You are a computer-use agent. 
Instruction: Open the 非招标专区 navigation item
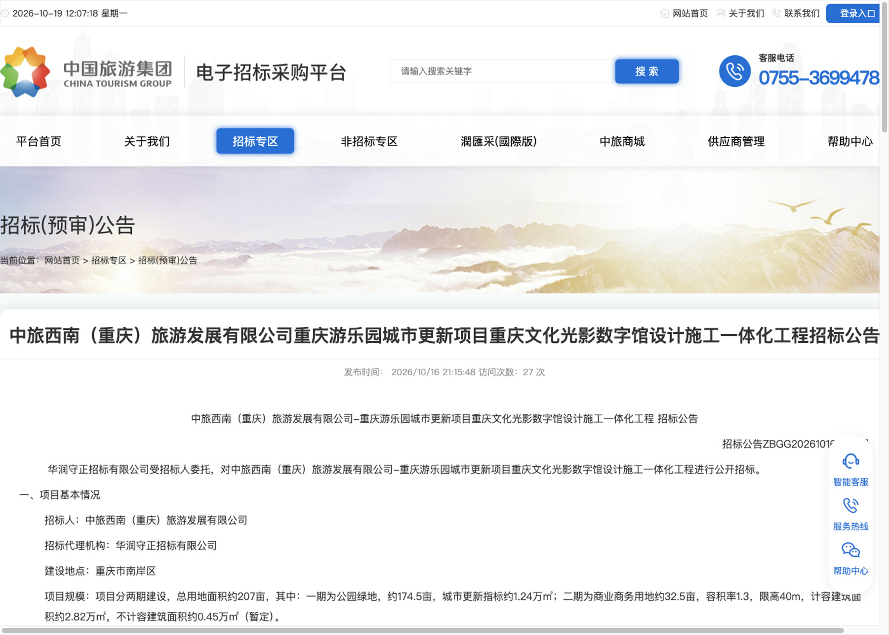369,142
